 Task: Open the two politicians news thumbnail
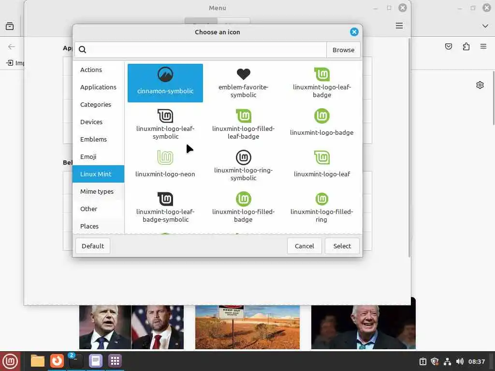click(131, 327)
